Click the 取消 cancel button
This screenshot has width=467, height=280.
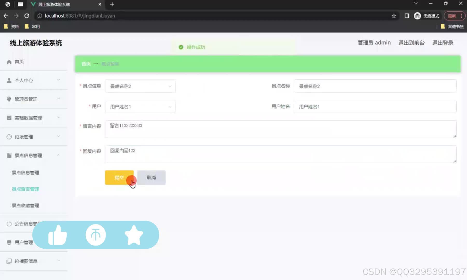(151, 178)
